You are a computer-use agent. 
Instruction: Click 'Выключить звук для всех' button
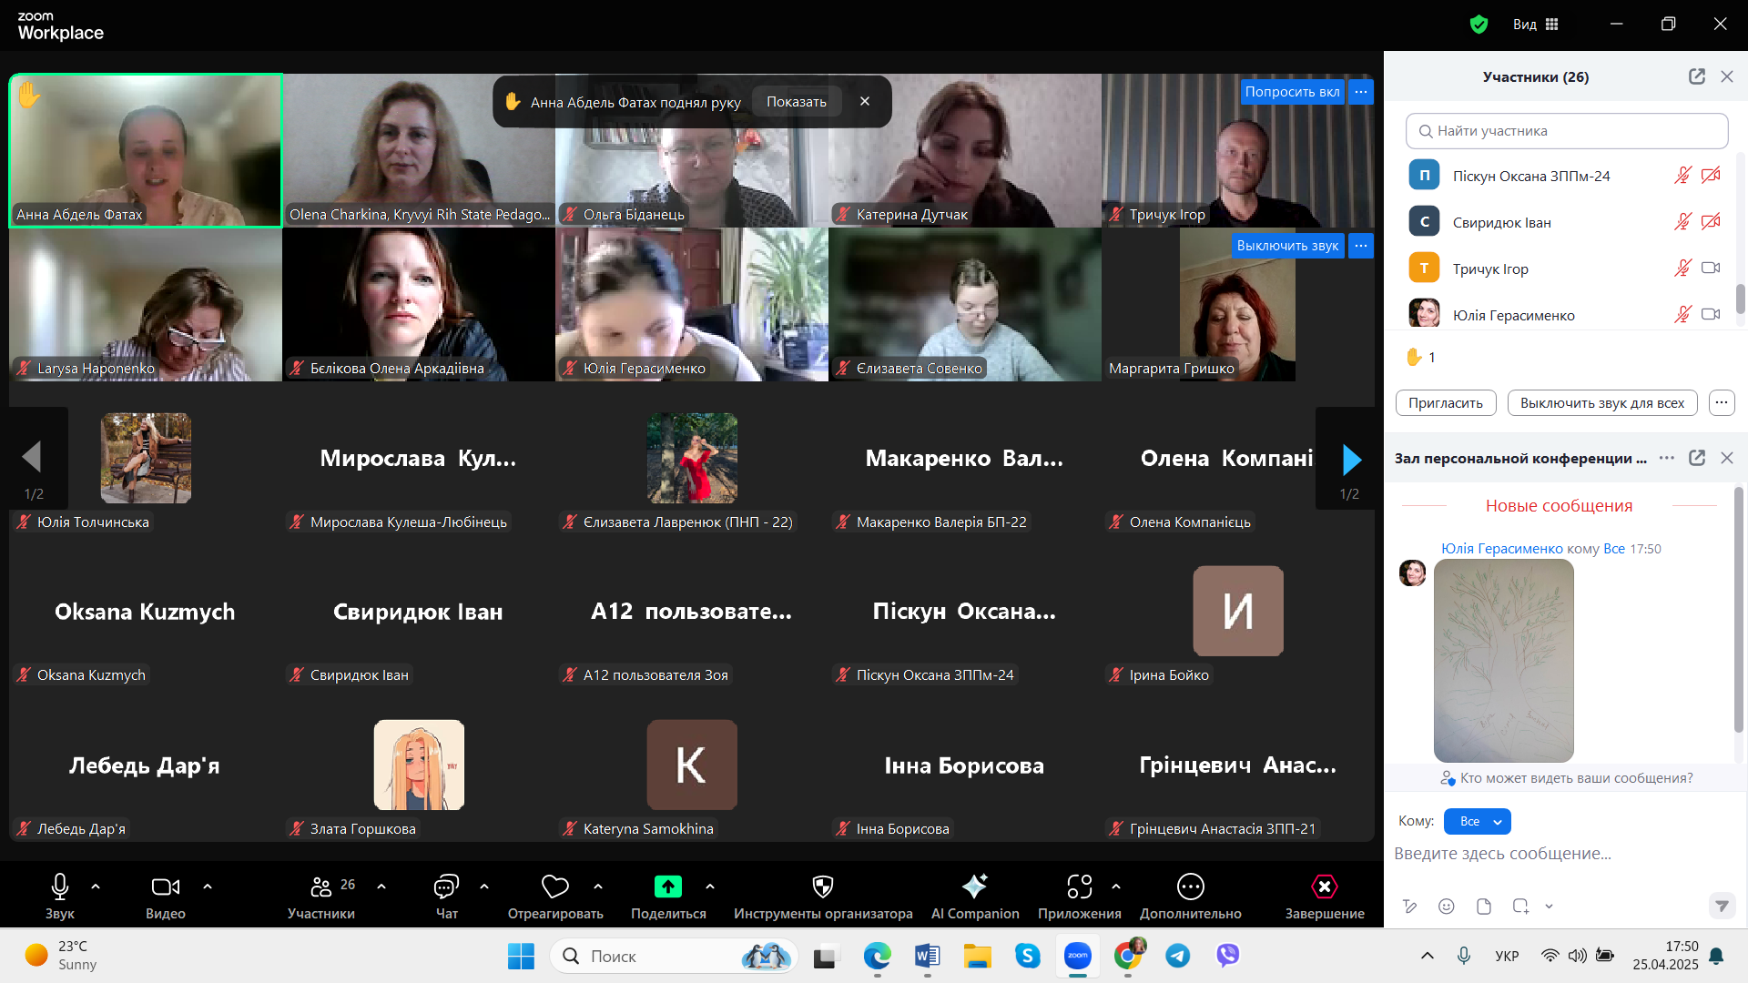pos(1601,402)
